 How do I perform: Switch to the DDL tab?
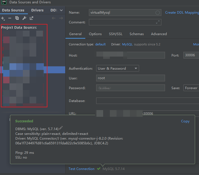(54, 10)
